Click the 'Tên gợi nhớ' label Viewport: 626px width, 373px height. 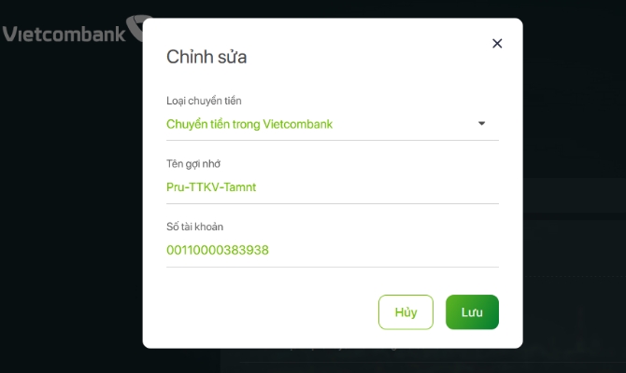pyautogui.click(x=193, y=164)
